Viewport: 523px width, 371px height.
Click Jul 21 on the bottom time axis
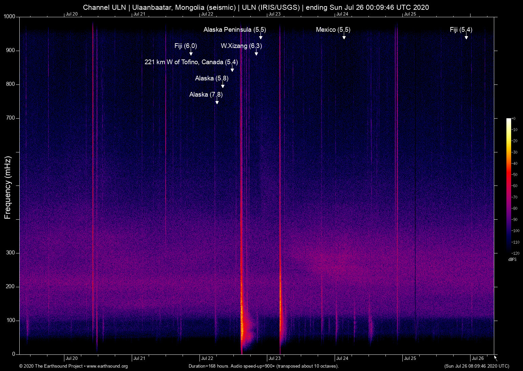click(x=139, y=358)
